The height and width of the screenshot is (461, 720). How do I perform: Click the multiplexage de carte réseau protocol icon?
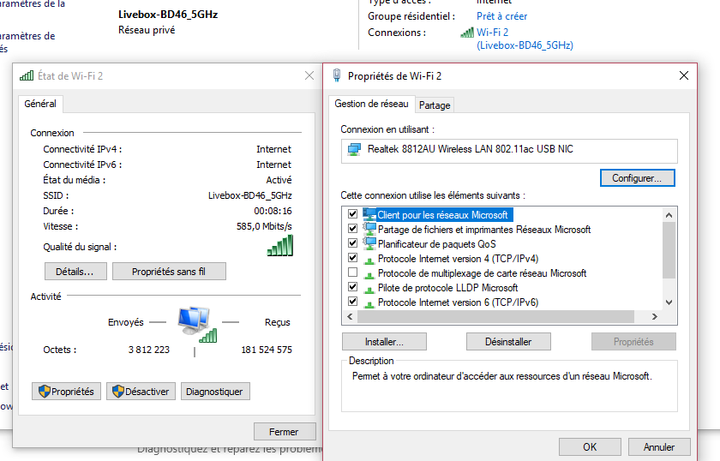tap(369, 275)
